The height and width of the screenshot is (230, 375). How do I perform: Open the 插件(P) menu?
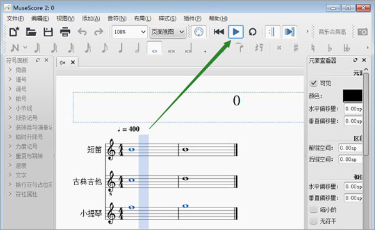pos(192,18)
